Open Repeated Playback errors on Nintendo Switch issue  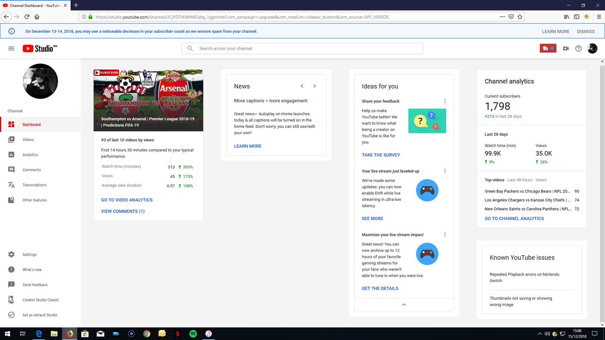click(524, 278)
